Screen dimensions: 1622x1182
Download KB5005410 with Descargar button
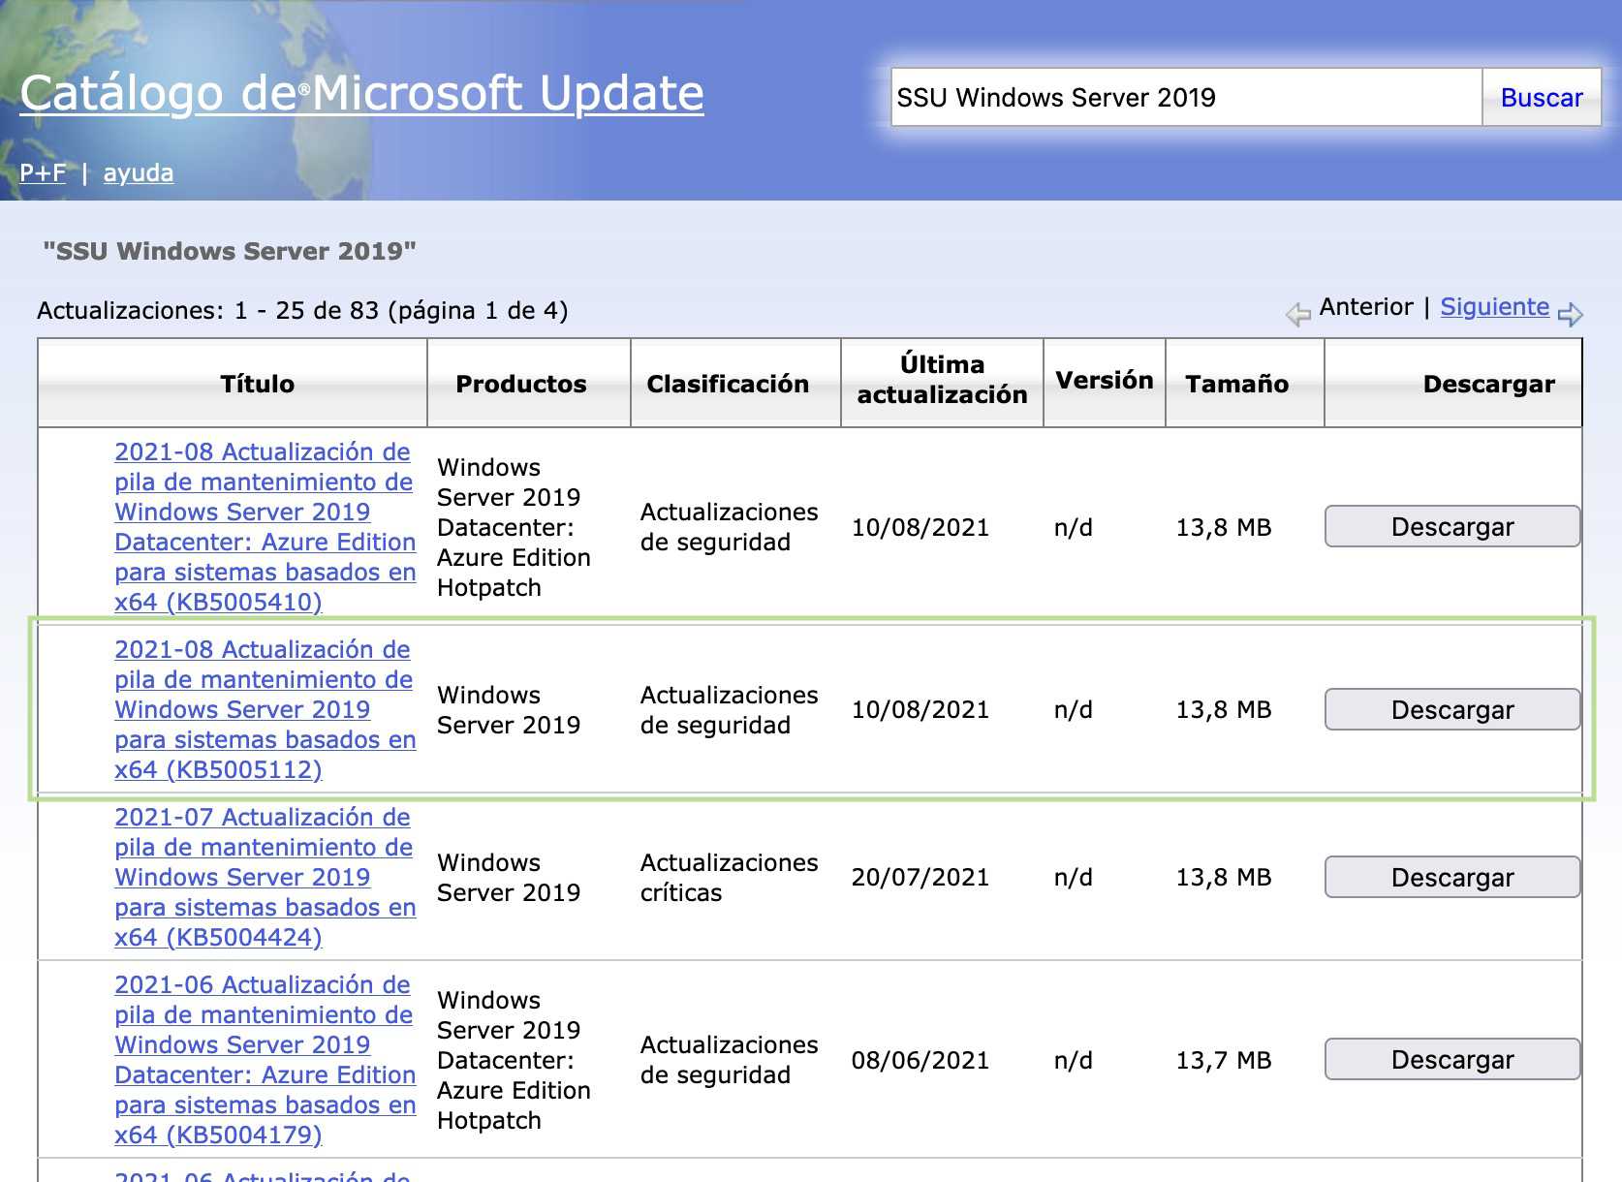click(x=1452, y=526)
